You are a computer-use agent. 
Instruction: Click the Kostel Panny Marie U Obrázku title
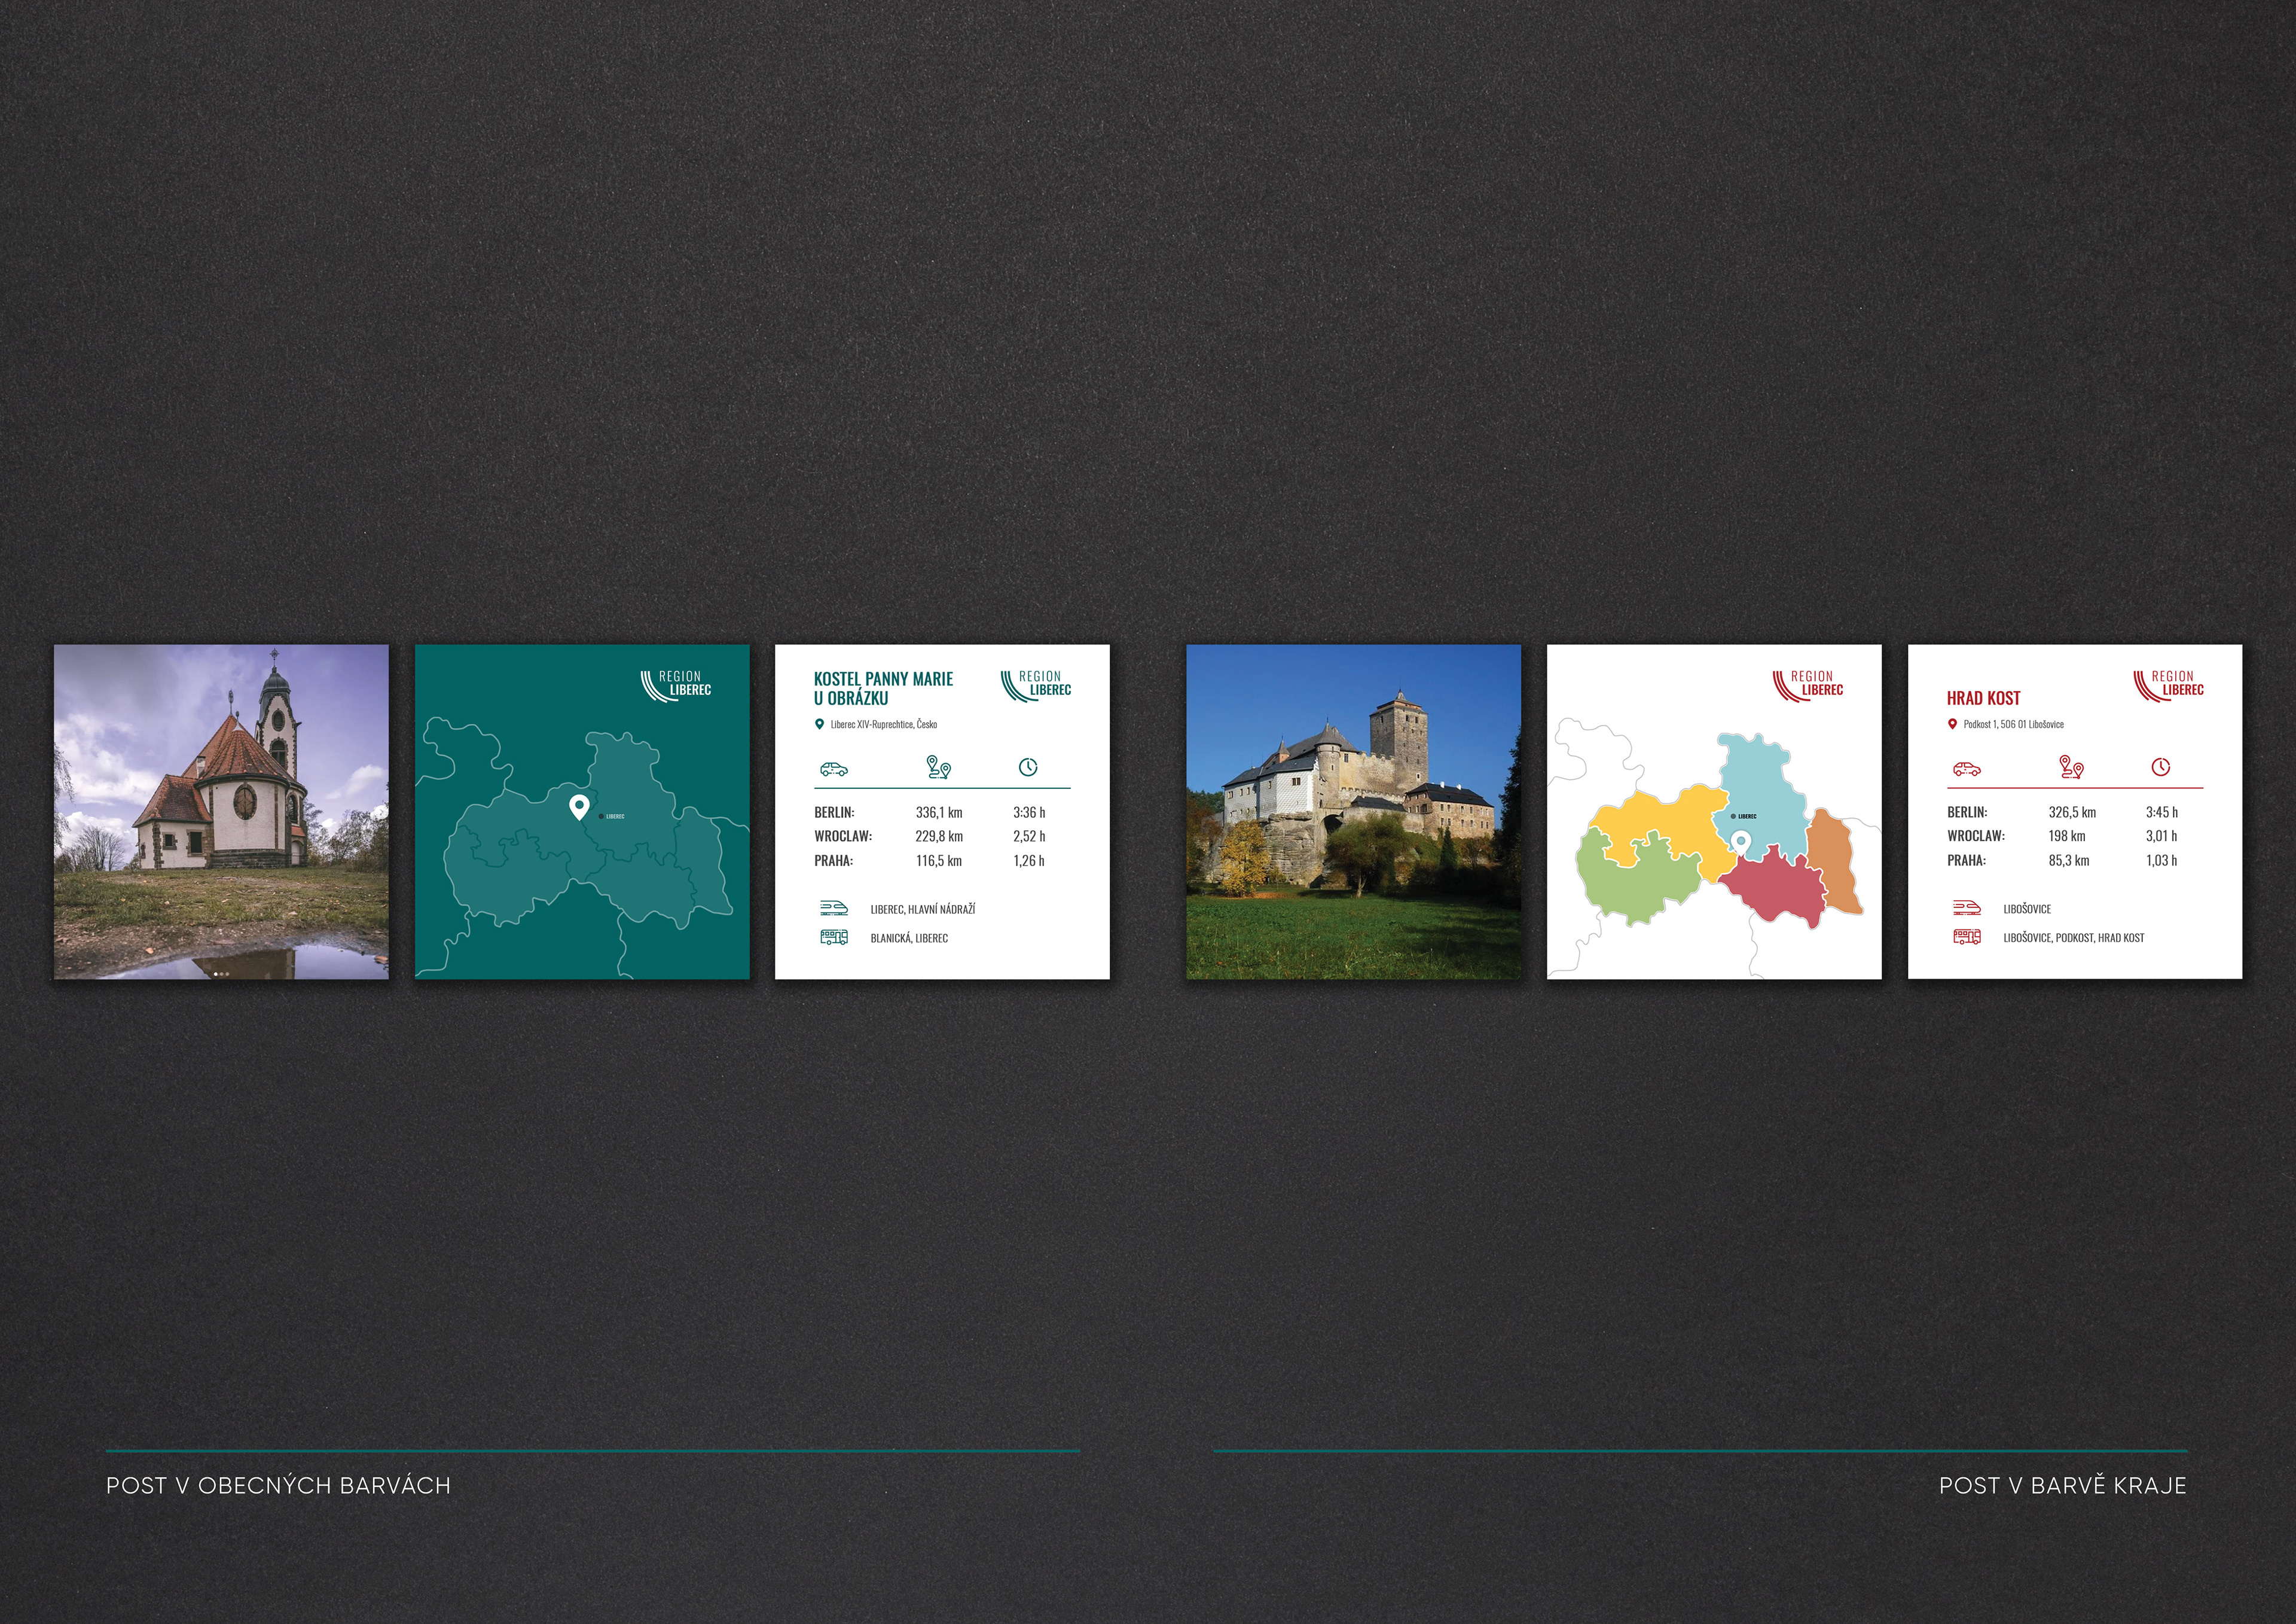[882, 688]
